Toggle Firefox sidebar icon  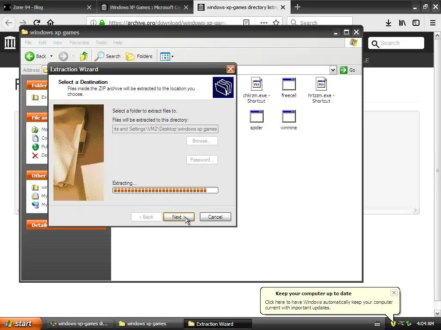click(416, 23)
